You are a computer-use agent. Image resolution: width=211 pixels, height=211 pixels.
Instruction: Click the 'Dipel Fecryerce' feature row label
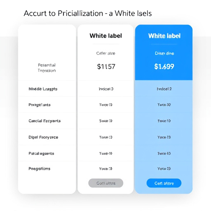click(x=43, y=137)
